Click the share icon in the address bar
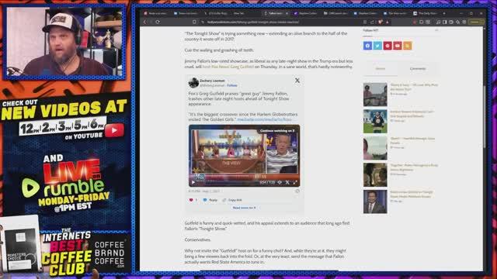This screenshot has height=279, width=497. click(x=372, y=22)
